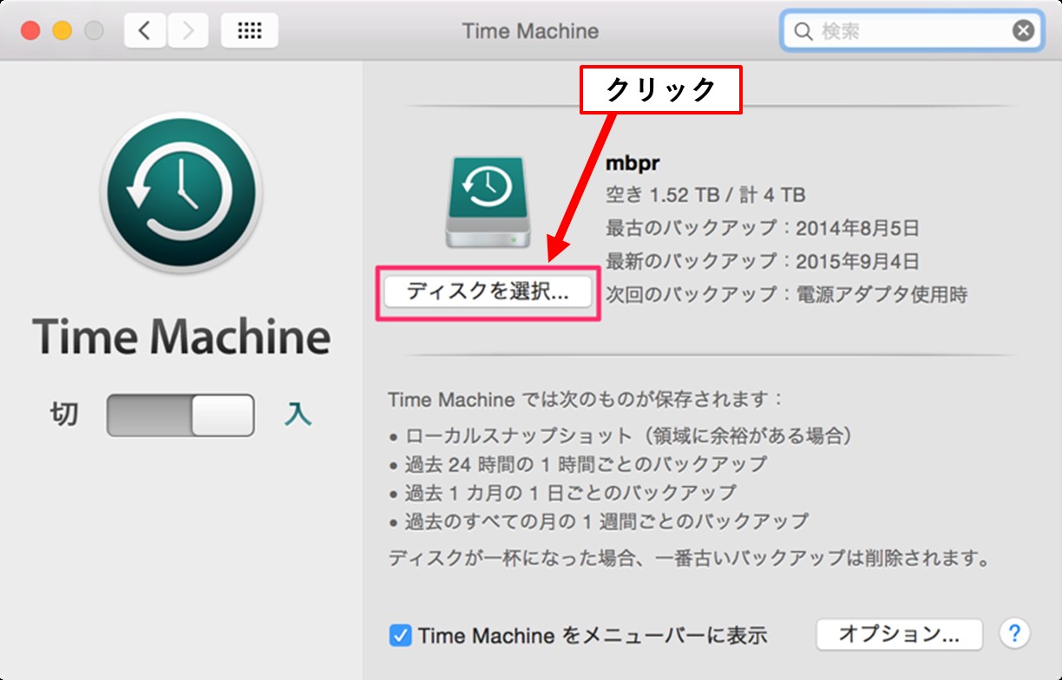The image size is (1062, 680).
Task: Click the window title Time Machine
Action: [530, 31]
